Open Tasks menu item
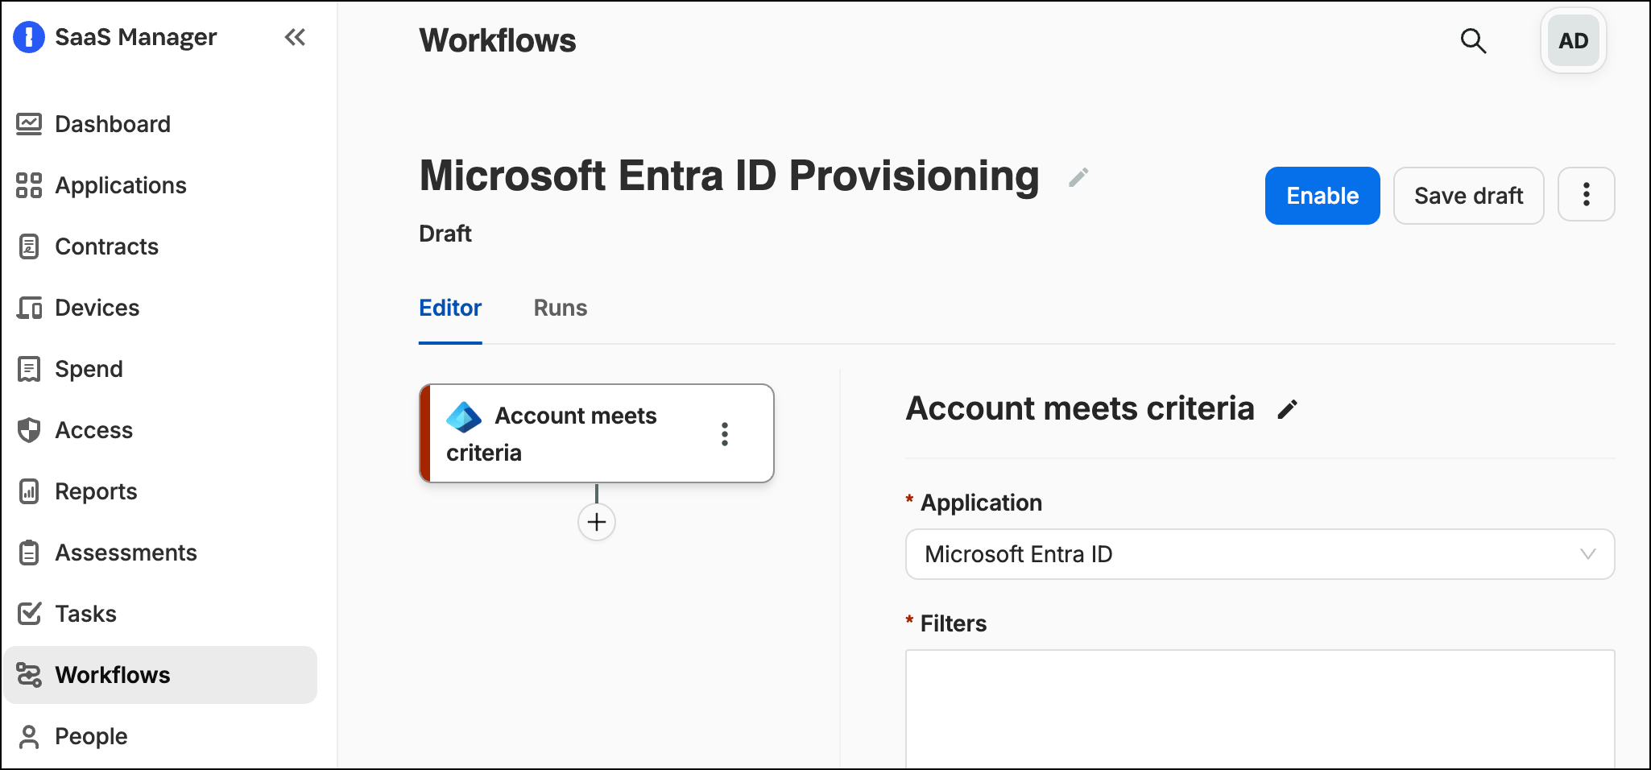Image resolution: width=1651 pixels, height=770 pixels. tap(160, 614)
